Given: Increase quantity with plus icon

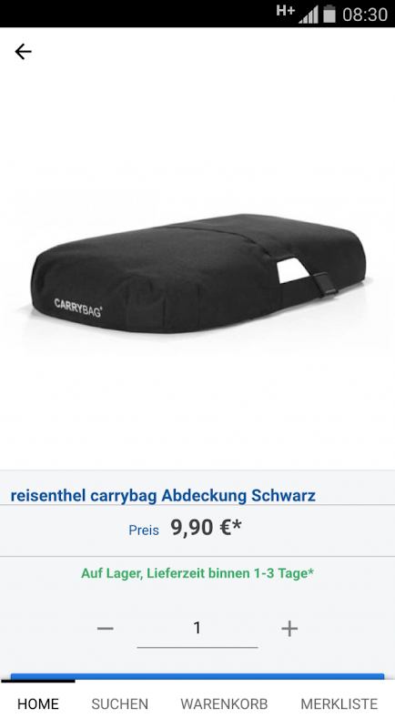Looking at the screenshot, I should [289, 629].
